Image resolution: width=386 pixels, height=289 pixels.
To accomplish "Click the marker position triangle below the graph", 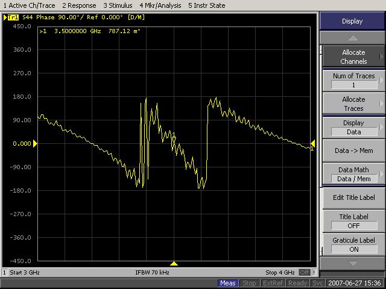I will pos(174,264).
